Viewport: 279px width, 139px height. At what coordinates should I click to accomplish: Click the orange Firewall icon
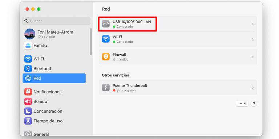106,57
